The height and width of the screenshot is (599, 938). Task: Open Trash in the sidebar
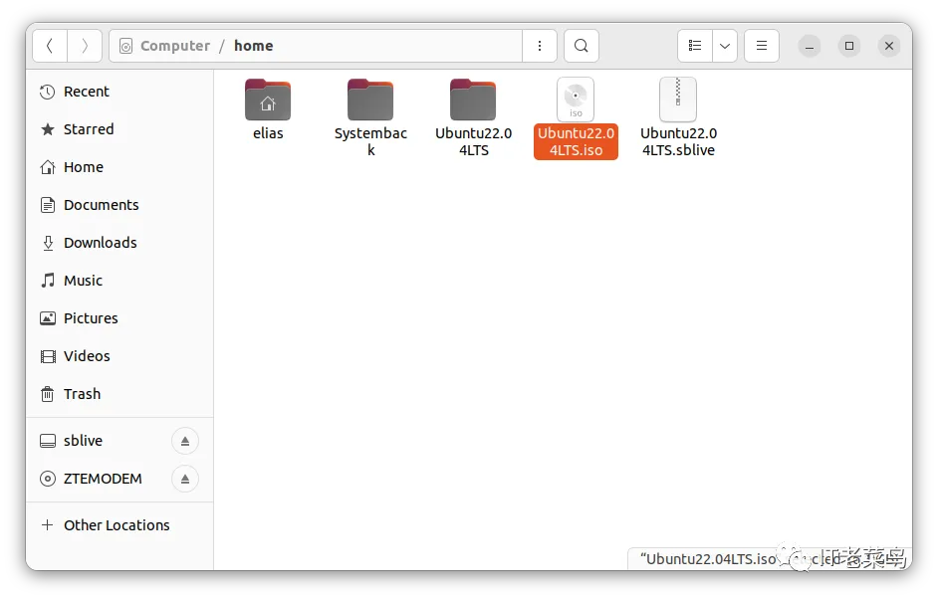tap(119, 394)
